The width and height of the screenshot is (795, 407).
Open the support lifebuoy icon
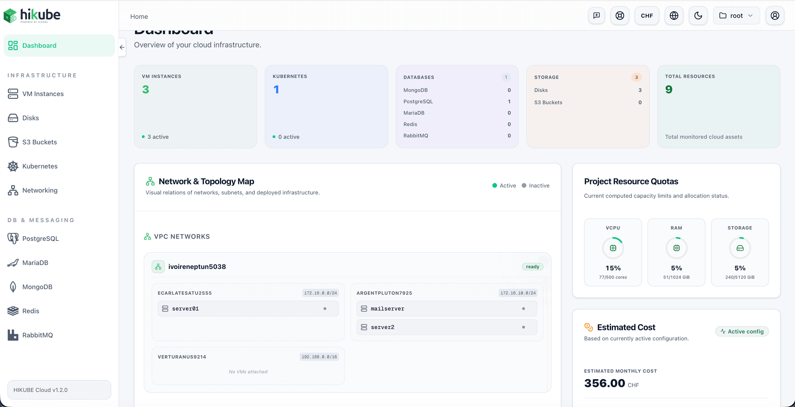[620, 15]
